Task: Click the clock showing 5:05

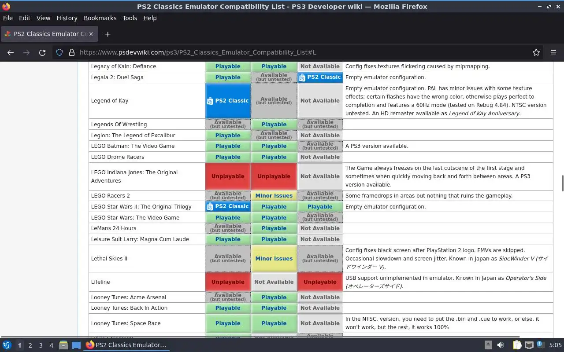Action: click(555, 345)
